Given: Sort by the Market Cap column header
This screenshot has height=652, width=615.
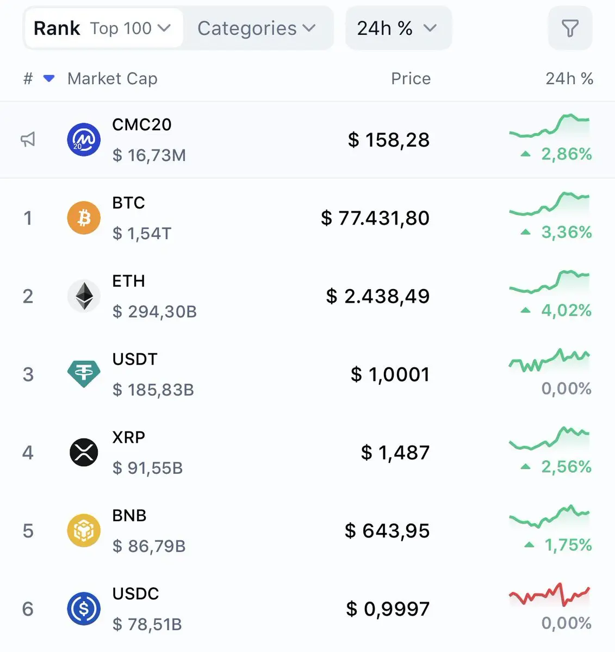Looking at the screenshot, I should 113,79.
